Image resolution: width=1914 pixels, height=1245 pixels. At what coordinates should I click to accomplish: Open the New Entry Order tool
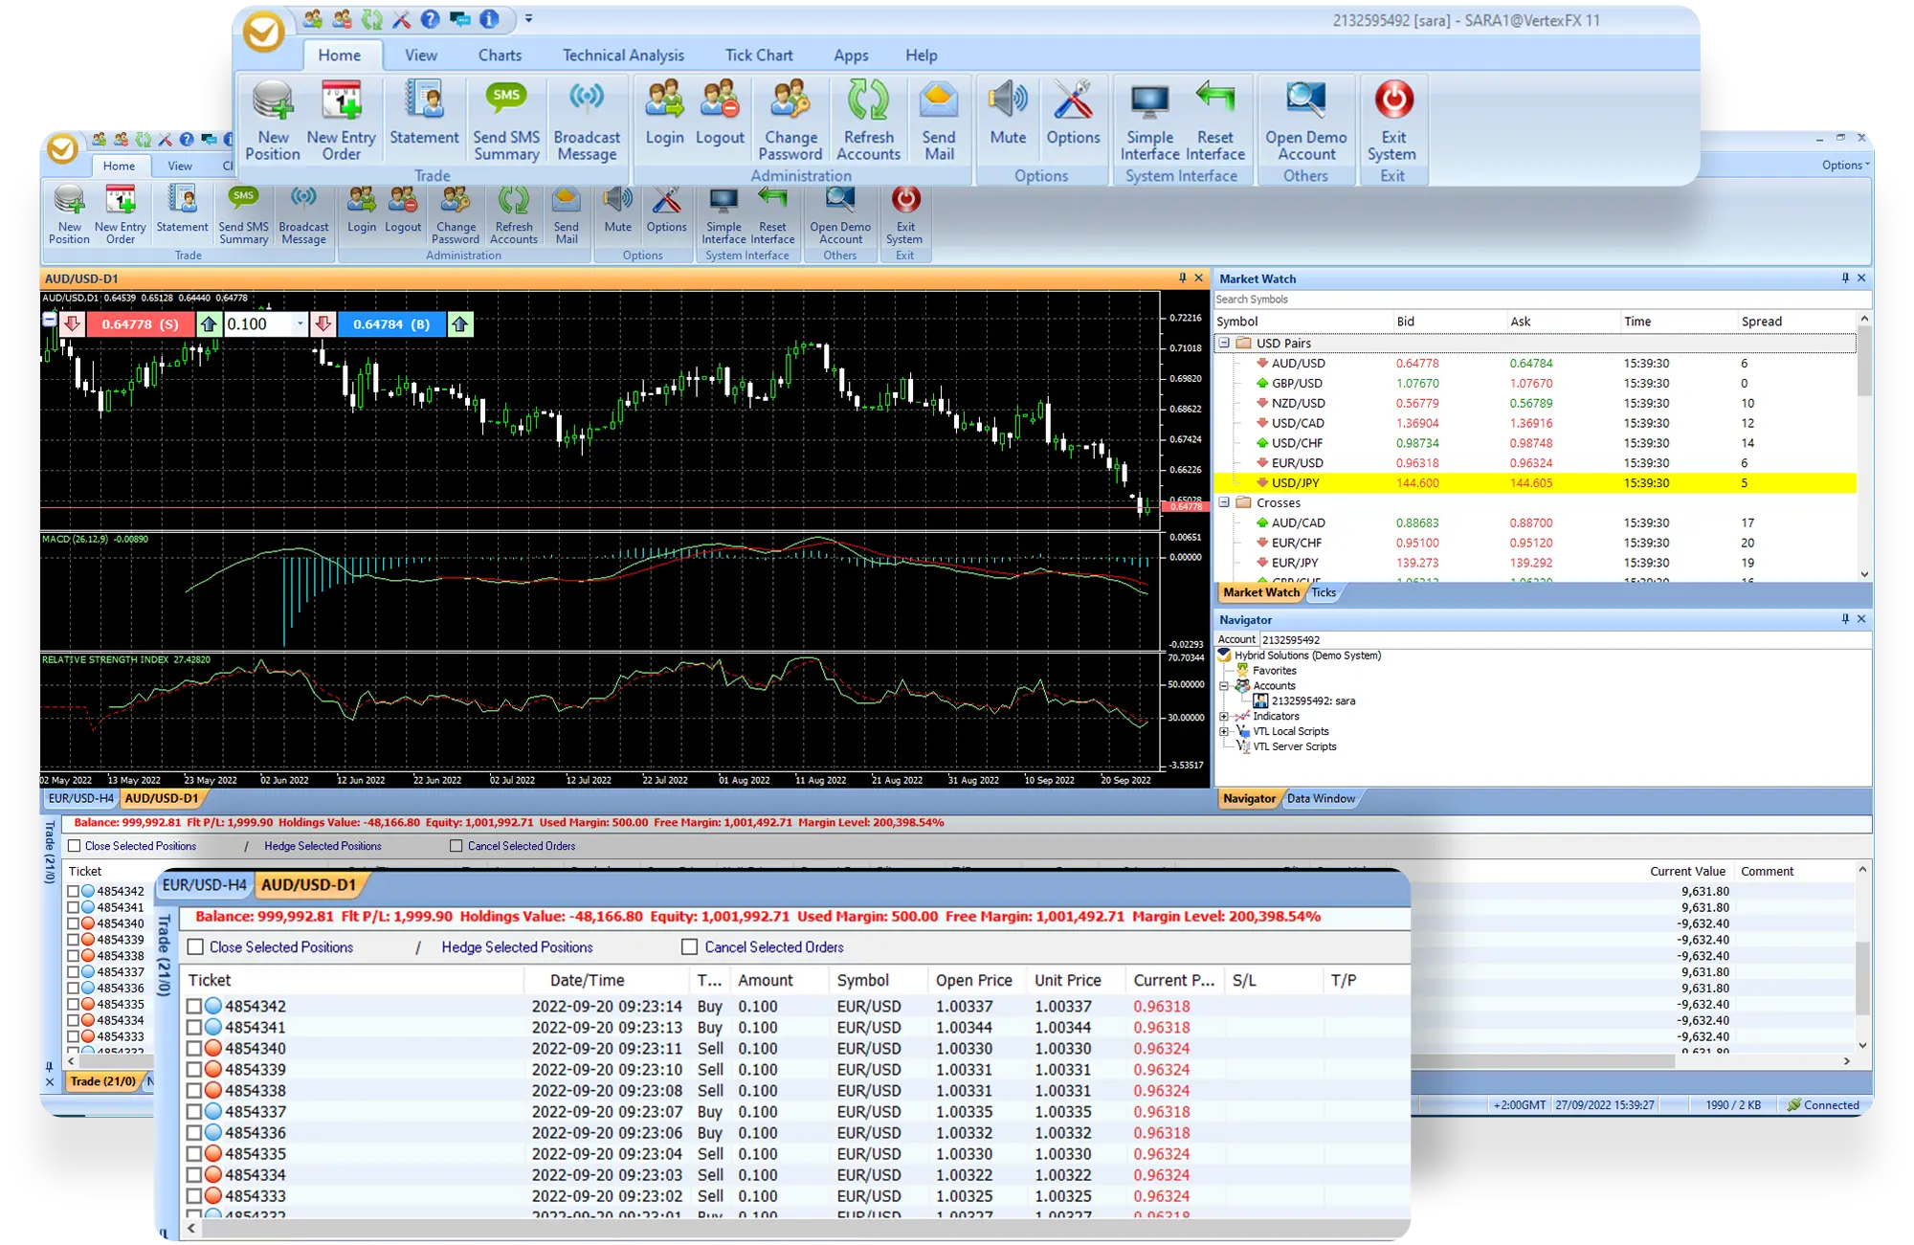[x=341, y=100]
